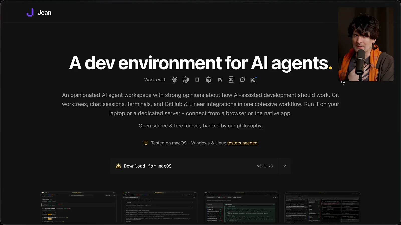Open the second app screenshot thumbnail
The height and width of the screenshot is (225, 401).
[x=160, y=207]
